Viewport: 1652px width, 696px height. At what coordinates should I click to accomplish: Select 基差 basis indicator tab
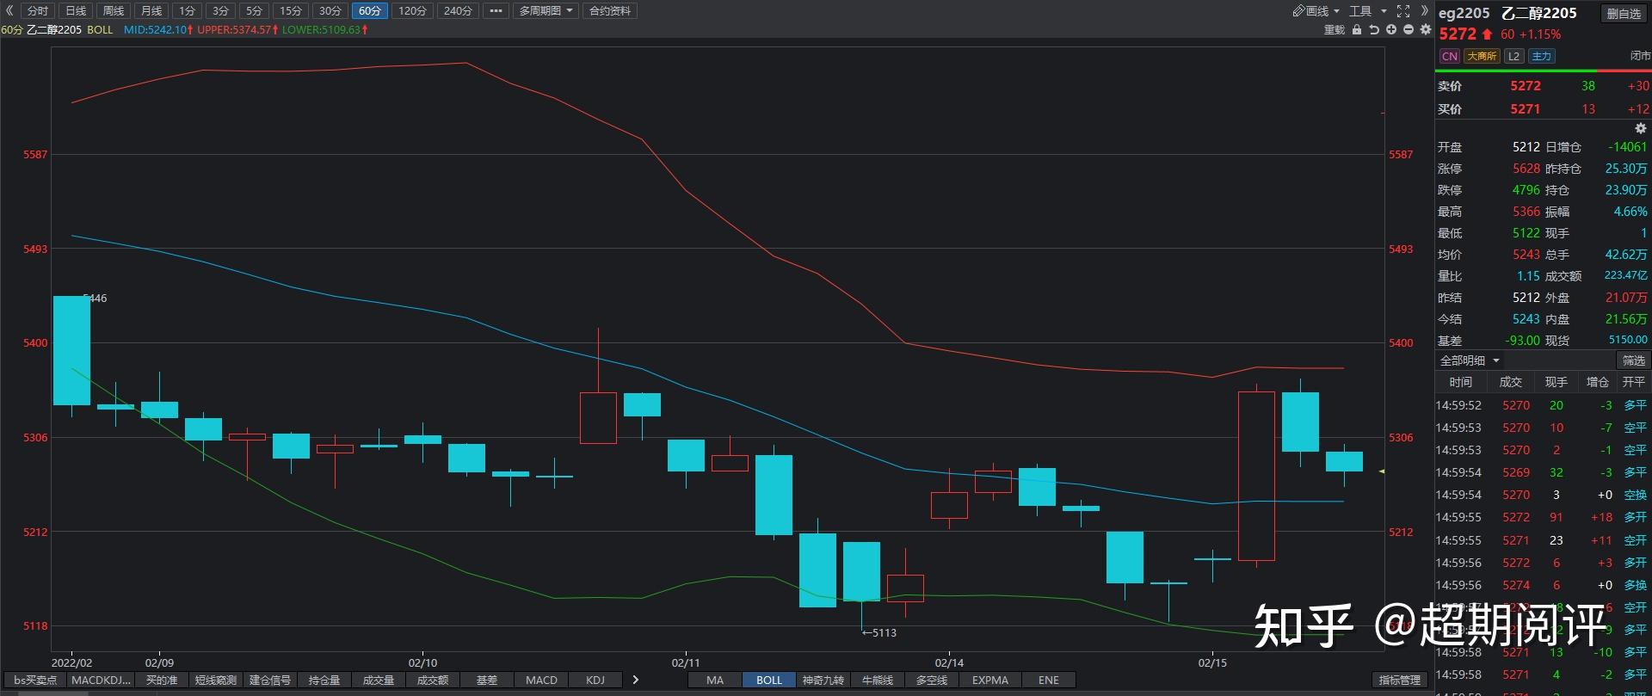(487, 680)
